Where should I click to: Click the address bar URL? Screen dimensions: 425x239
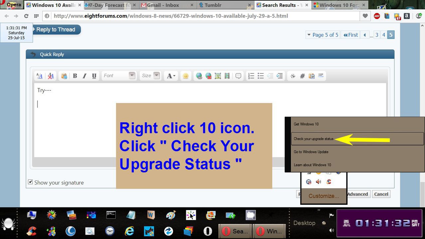(x=171, y=16)
